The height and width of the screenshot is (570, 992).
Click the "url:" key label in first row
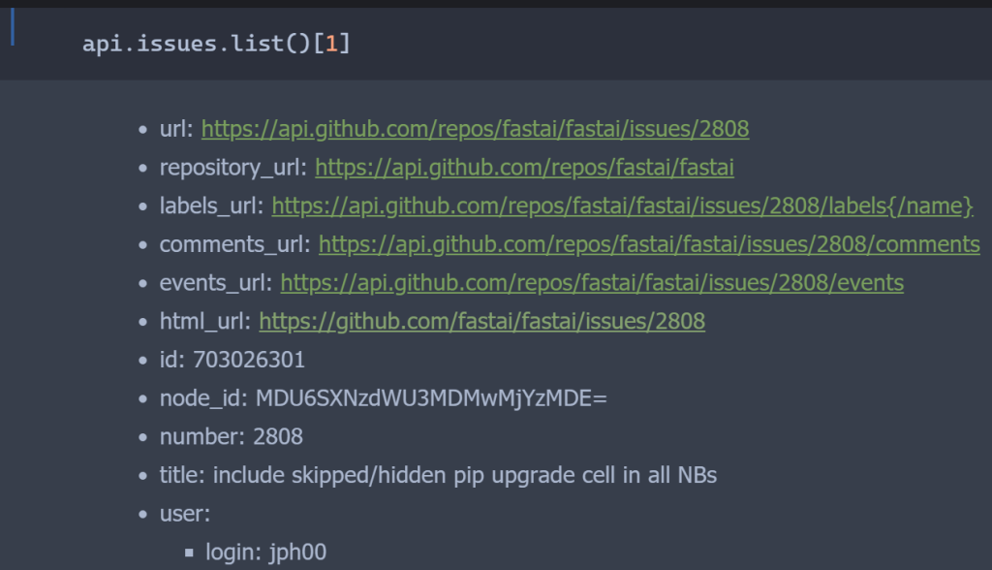[x=177, y=129]
